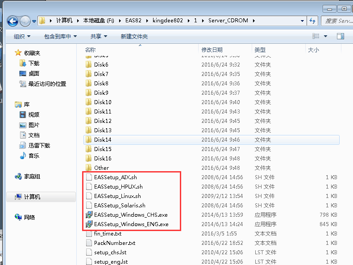
Task: Select EASSetup_Windows_ENG.exe installer icon
Action: [89, 224]
